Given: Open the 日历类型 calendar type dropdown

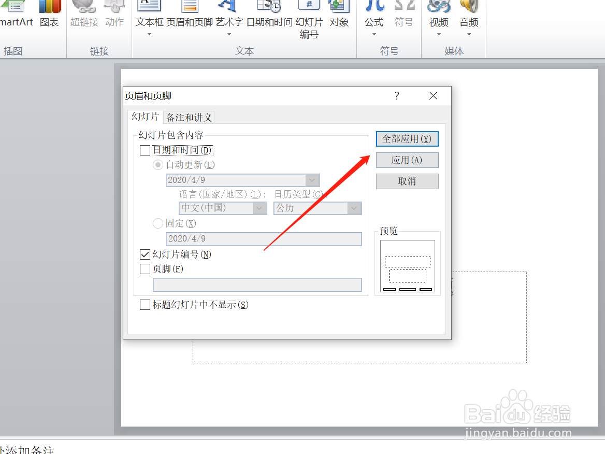Looking at the screenshot, I should [354, 208].
